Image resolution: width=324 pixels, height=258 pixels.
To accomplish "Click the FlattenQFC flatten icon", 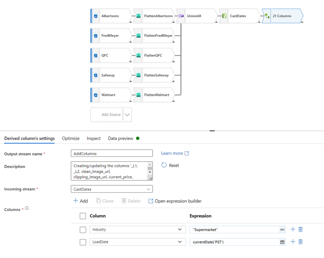I will tap(139, 55).
